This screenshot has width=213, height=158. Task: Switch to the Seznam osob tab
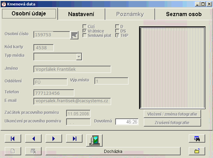183,14
